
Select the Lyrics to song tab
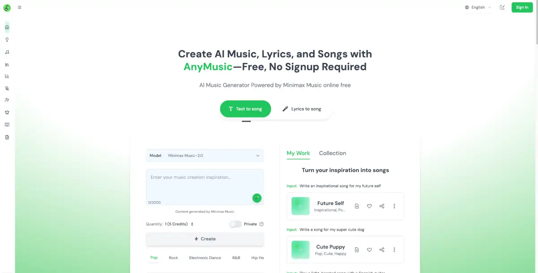tap(302, 109)
